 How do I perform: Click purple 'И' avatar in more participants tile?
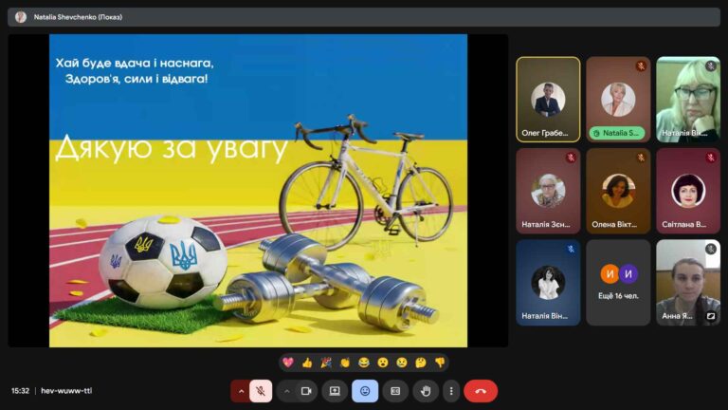coord(628,274)
